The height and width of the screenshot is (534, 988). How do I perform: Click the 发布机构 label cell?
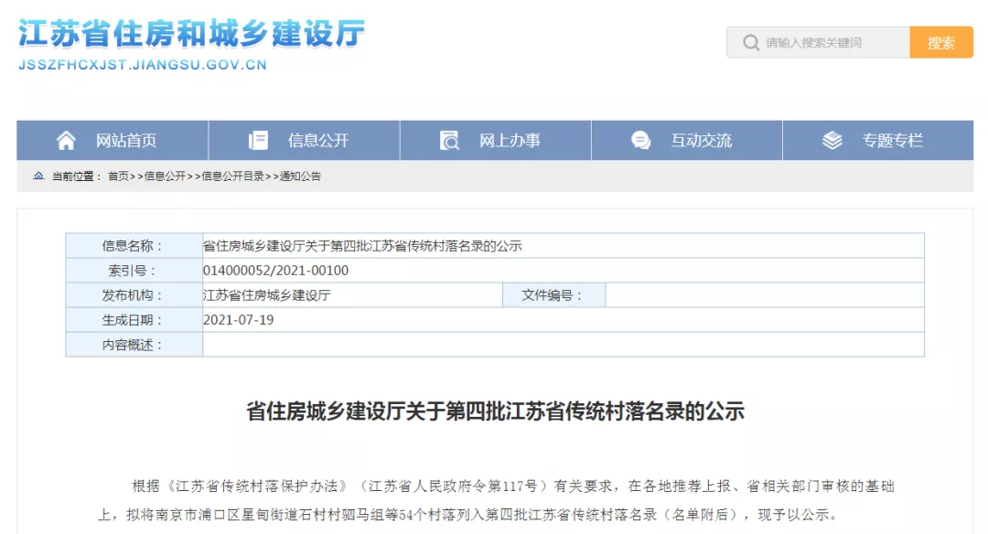[x=134, y=295]
